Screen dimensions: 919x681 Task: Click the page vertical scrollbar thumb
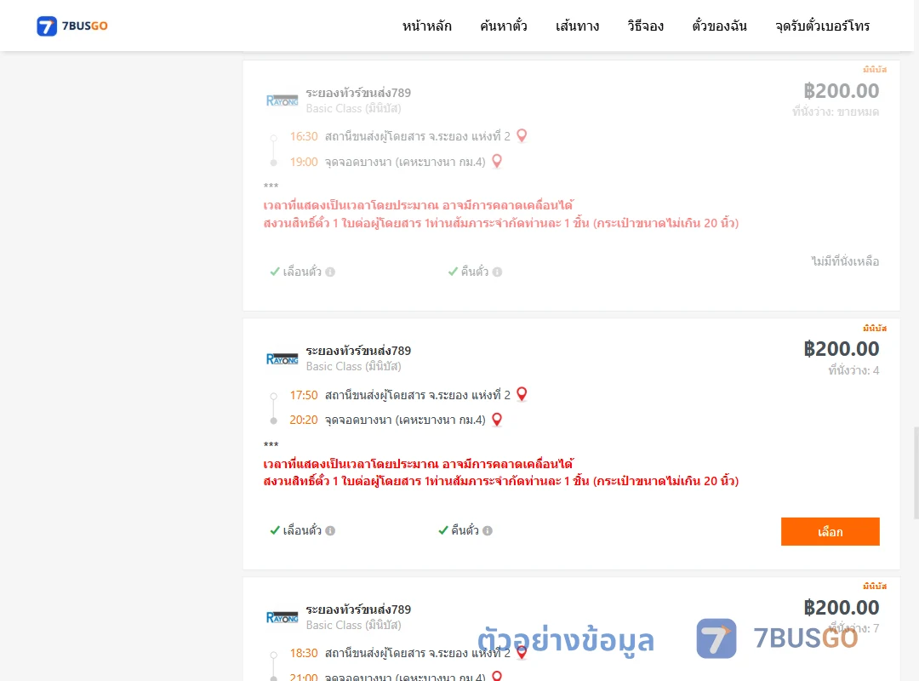[916, 472]
